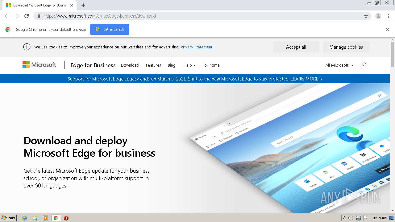Click scrollbar down arrow
The height and width of the screenshot is (222, 395).
pyautogui.click(x=393, y=211)
